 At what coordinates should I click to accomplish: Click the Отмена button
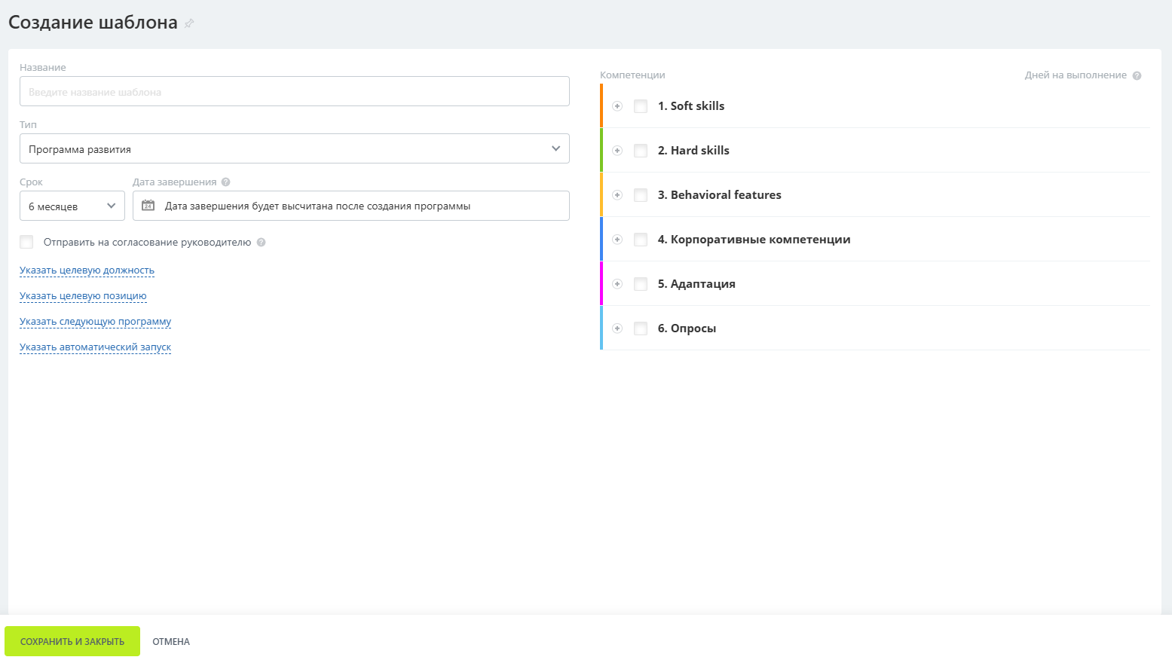(171, 641)
